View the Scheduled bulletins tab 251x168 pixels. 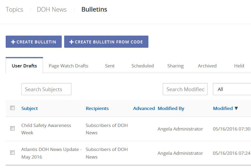pos(142,66)
